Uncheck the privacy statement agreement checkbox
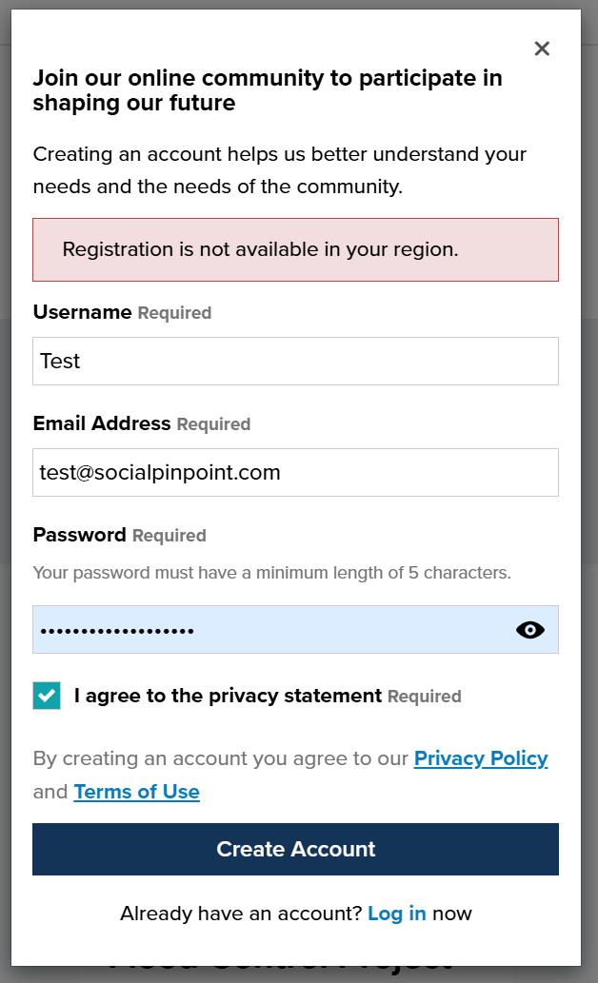598x983 pixels. click(x=47, y=696)
